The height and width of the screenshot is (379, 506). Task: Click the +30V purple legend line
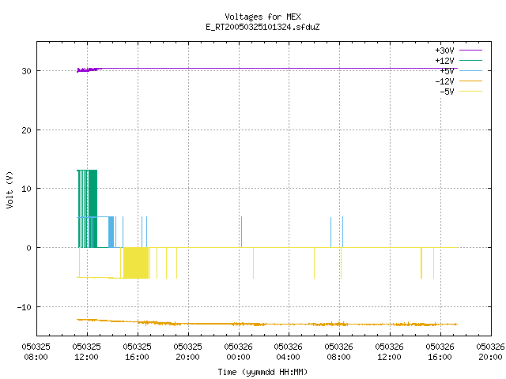[470, 51]
